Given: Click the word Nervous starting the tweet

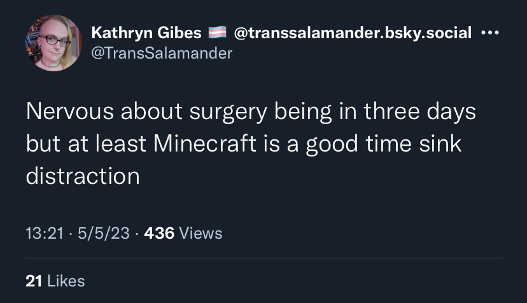Looking at the screenshot, I should 70,111.
